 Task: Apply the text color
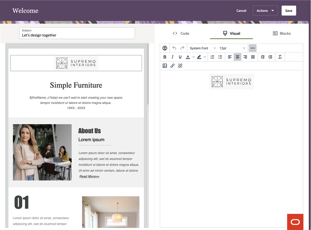[188, 57]
